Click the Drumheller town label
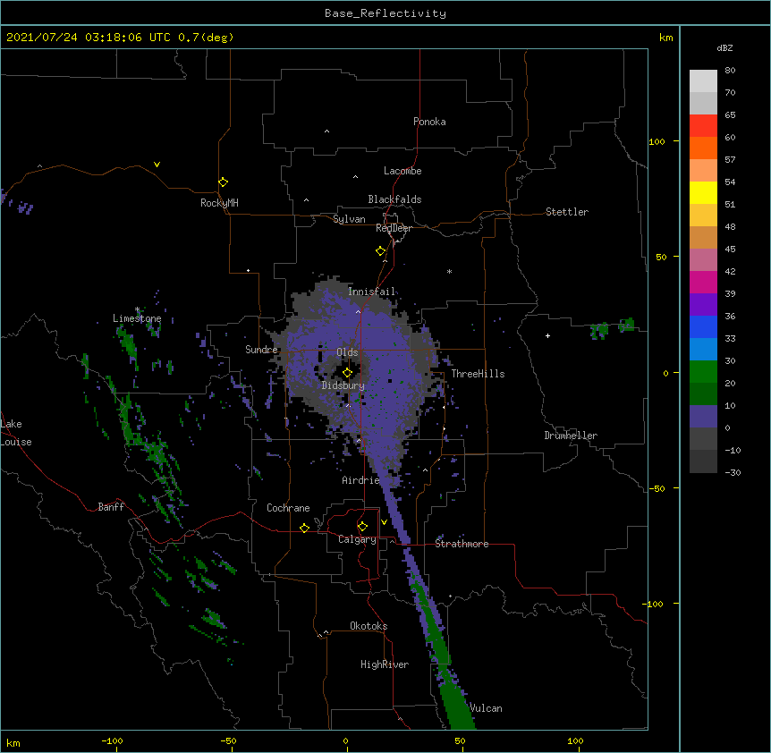Image resolution: width=771 pixels, height=753 pixels. (571, 436)
